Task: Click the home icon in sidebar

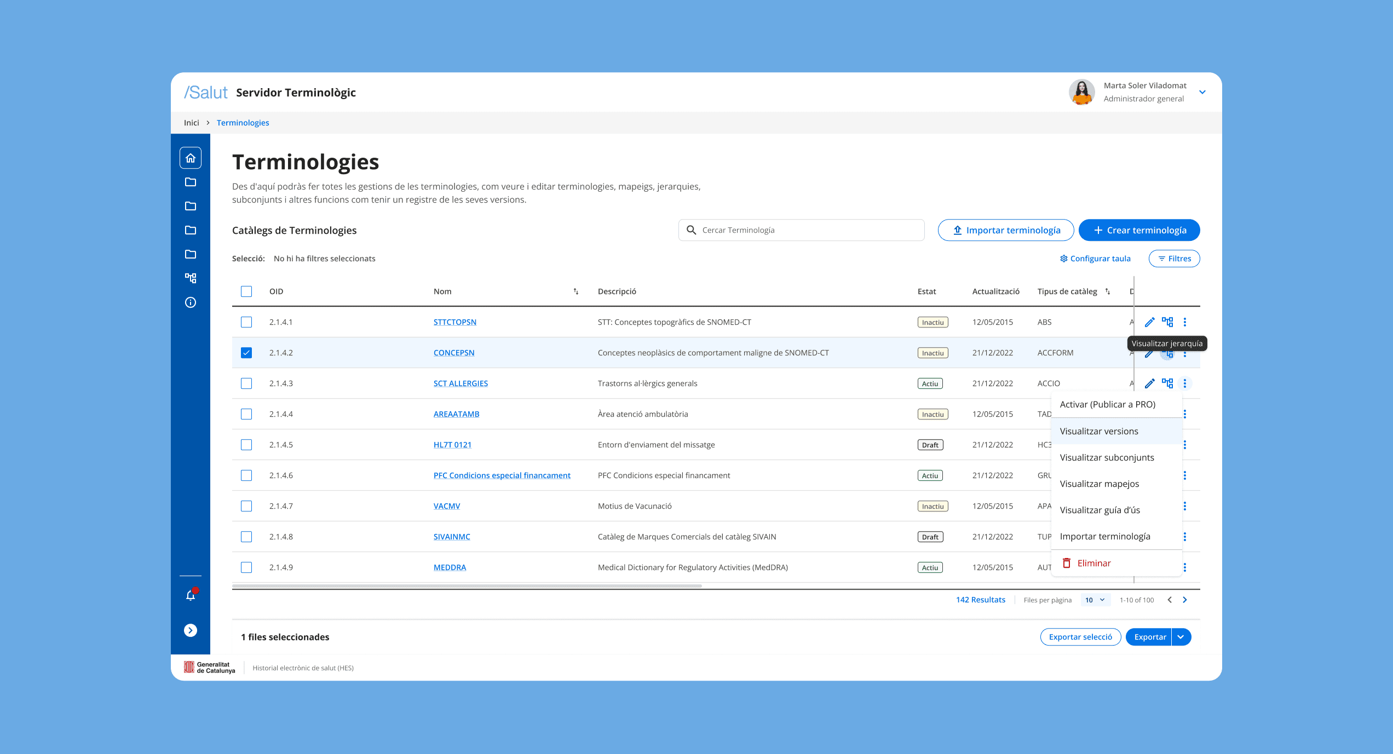Action: [190, 158]
